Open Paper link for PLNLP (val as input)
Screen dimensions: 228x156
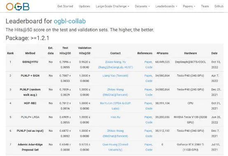148,131
